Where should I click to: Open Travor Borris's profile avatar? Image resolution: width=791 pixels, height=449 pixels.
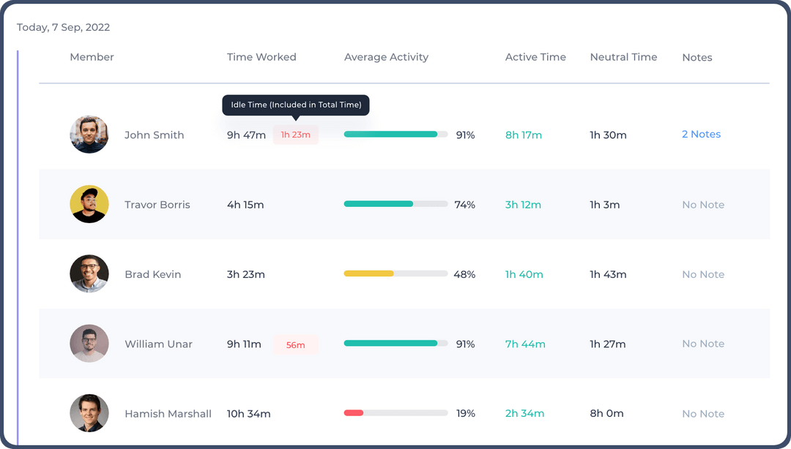click(89, 205)
